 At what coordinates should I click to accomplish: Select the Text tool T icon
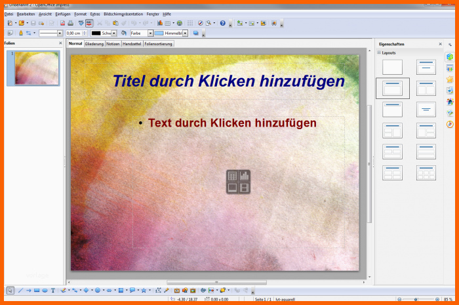[x=53, y=291]
